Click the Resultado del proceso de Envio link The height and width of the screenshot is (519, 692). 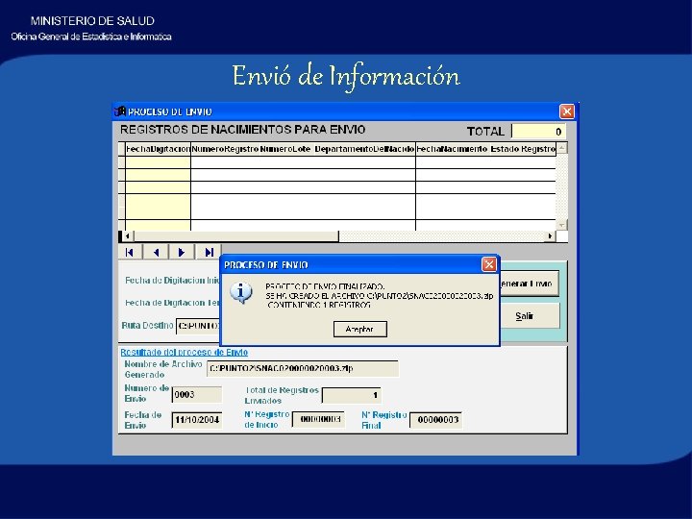click(184, 352)
